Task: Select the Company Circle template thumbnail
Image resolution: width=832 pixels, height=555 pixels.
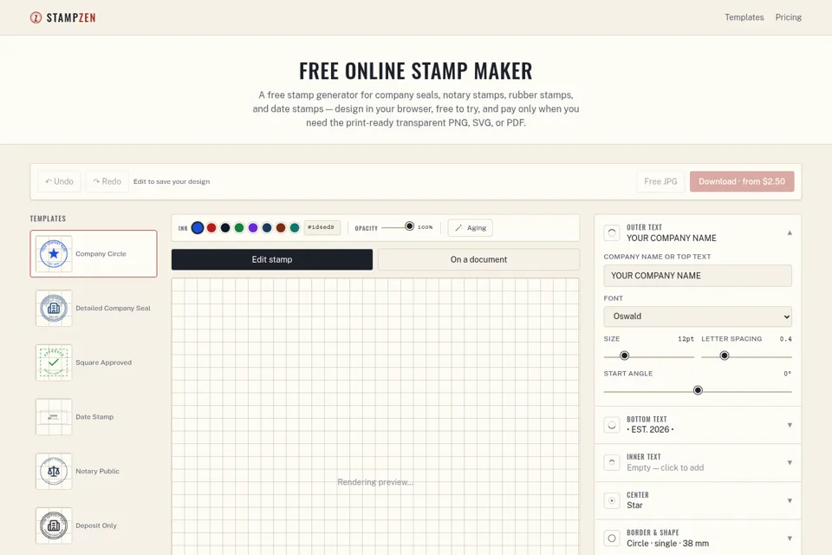Action: tap(54, 254)
